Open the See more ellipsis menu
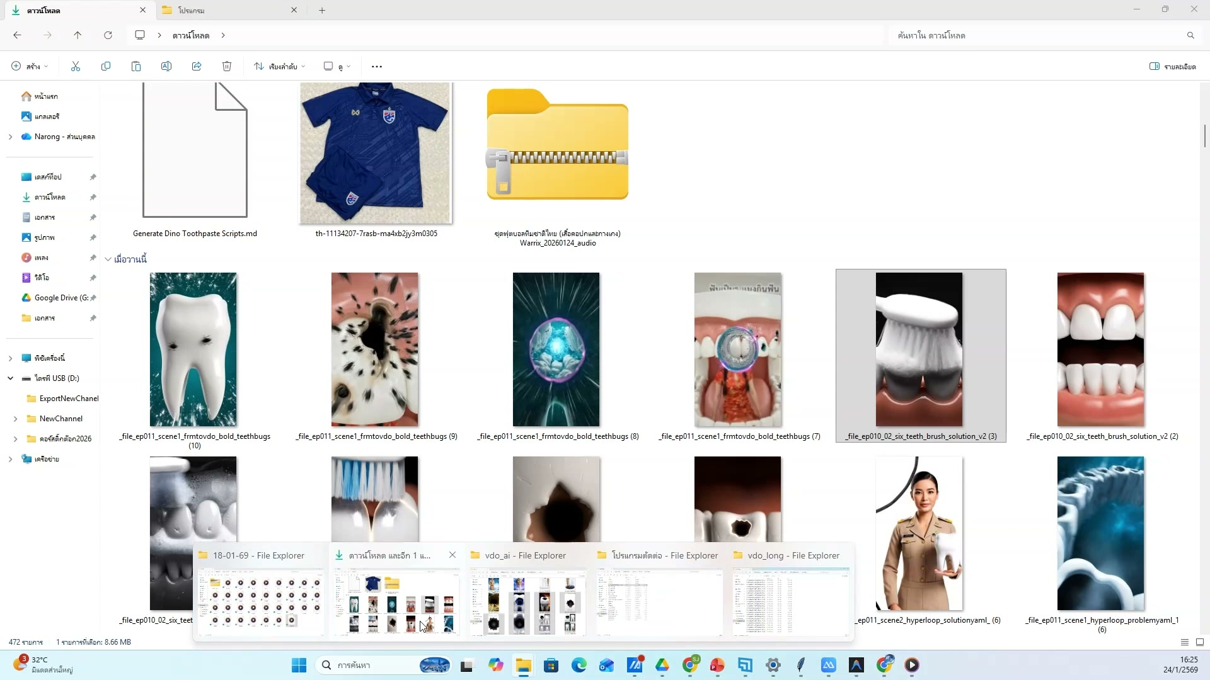Image resolution: width=1210 pixels, height=680 pixels. 377,66
